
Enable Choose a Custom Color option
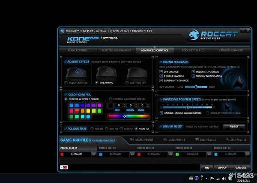[110, 99]
